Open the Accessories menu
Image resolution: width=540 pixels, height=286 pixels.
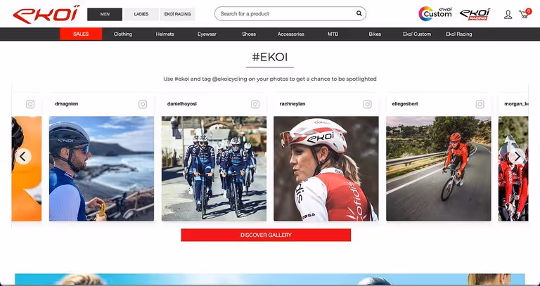click(291, 34)
